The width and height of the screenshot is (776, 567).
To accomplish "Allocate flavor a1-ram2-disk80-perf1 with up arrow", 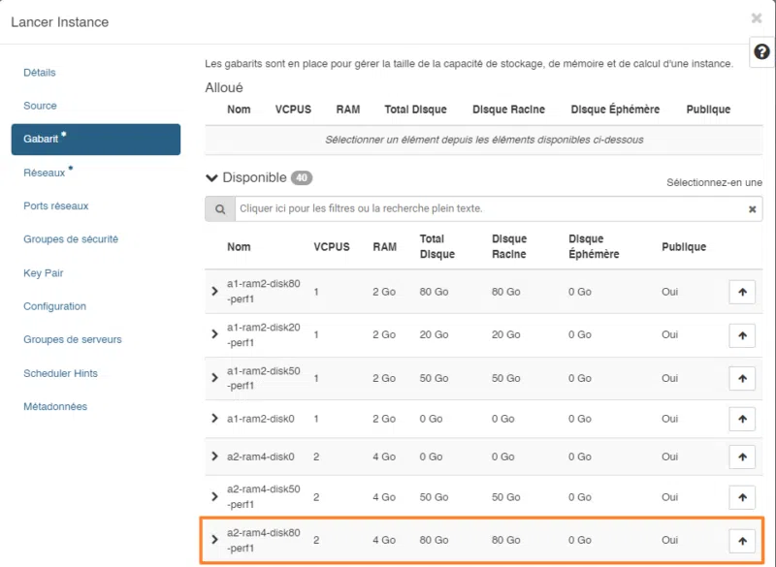I will pyautogui.click(x=741, y=292).
